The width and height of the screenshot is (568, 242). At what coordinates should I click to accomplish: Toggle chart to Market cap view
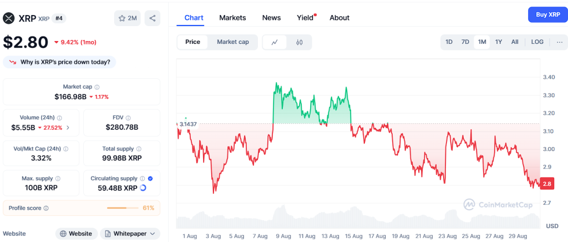(232, 42)
